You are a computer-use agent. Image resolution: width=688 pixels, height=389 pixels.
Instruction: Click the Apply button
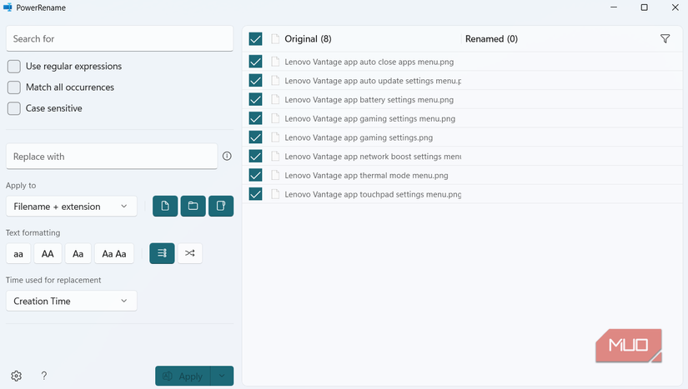pyautogui.click(x=183, y=376)
